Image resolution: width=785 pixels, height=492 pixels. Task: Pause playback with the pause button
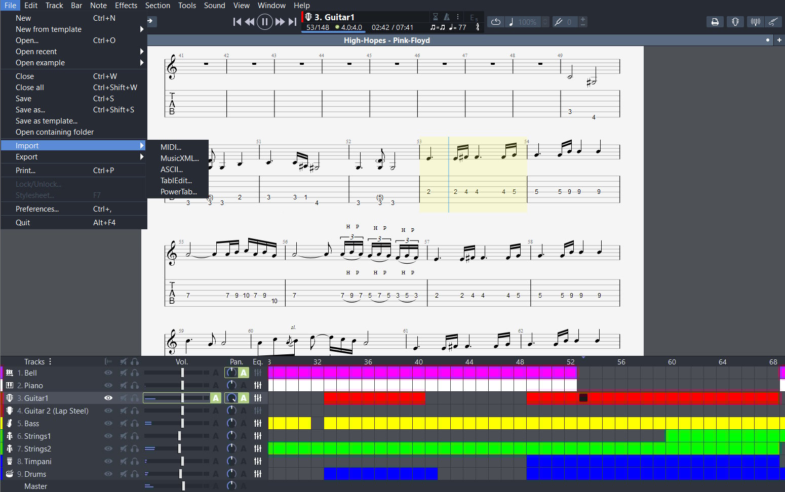pos(265,22)
